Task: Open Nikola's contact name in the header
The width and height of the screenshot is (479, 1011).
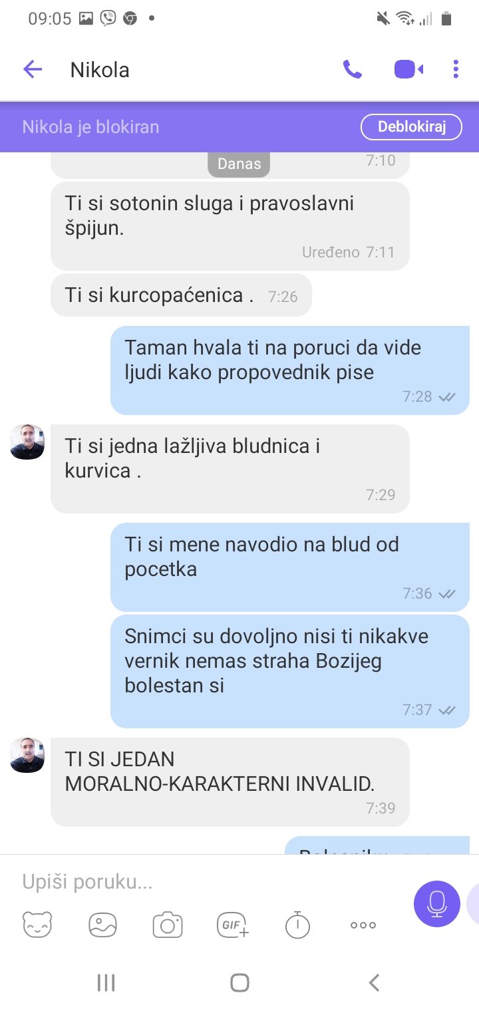Action: [x=100, y=70]
